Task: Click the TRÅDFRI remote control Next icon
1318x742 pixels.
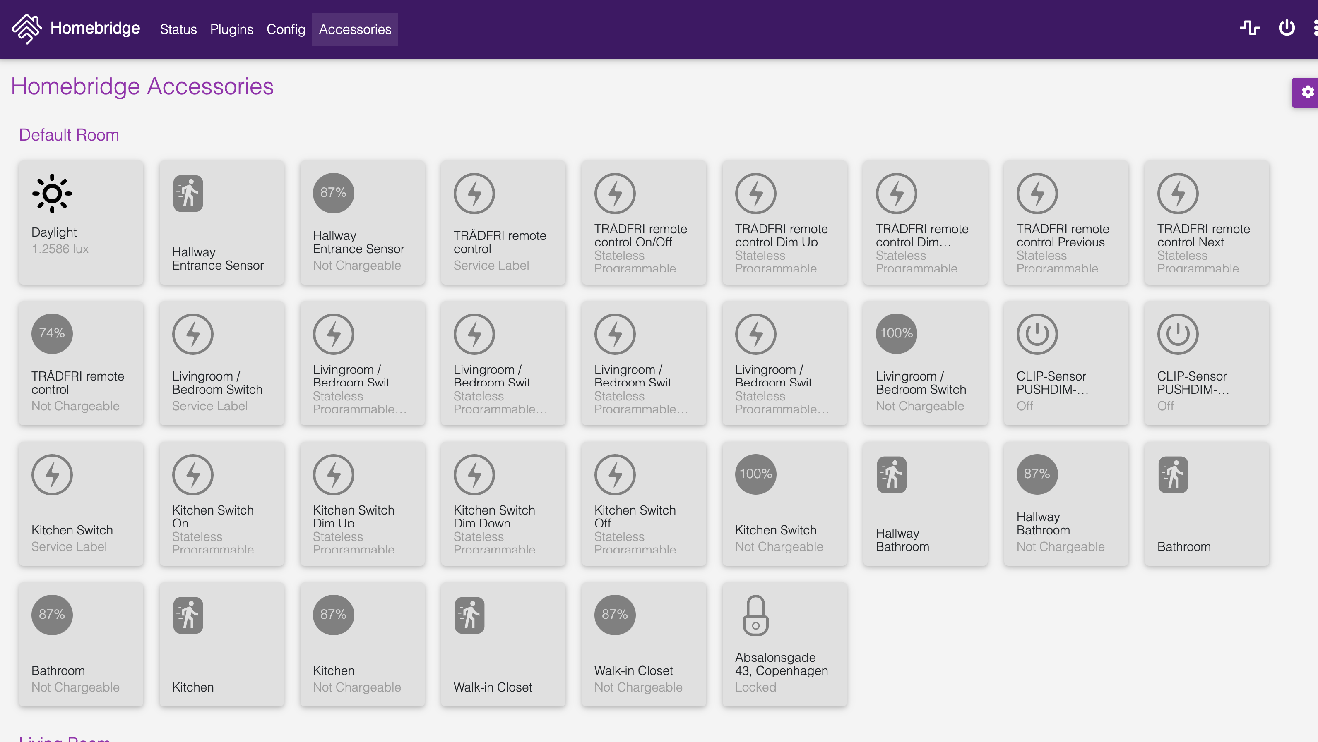Action: 1177,193
